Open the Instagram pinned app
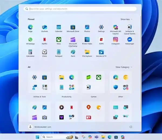 116,41
